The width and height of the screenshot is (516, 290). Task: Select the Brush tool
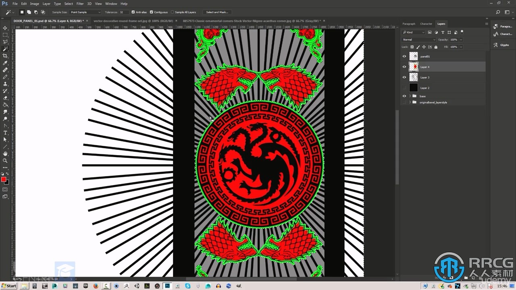pos(5,77)
